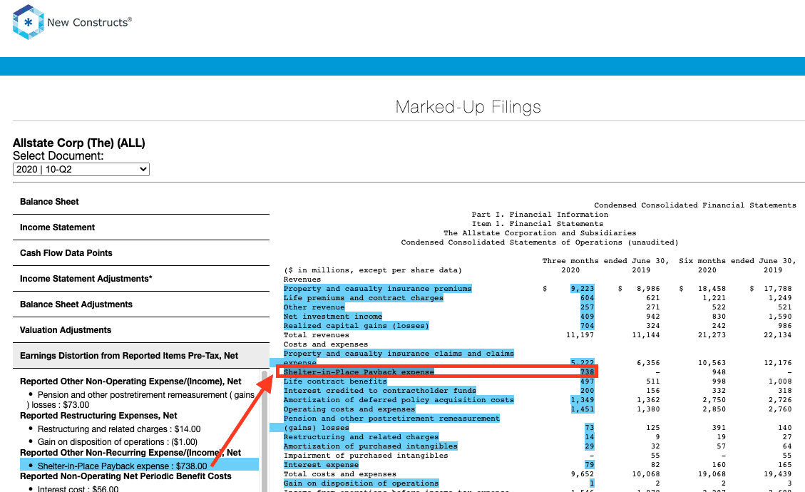Click Reported Other Non-Operating Expense/(Income), Net heading
Screen dimensions: 805x492
130,381
